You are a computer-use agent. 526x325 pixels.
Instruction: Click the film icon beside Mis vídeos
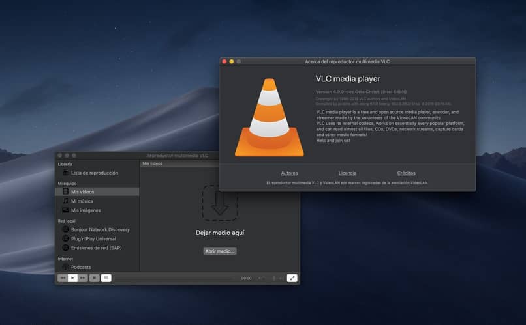point(65,191)
